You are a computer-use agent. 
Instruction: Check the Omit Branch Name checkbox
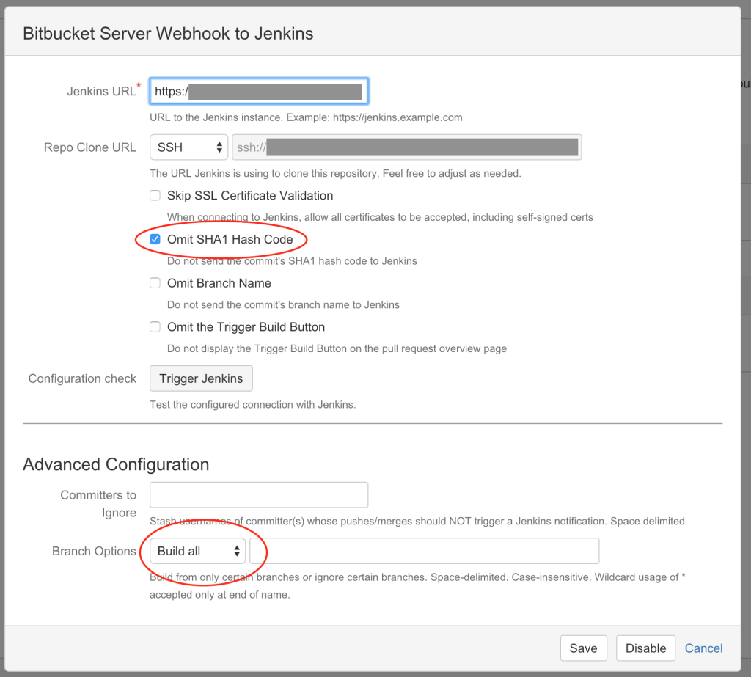pos(155,283)
